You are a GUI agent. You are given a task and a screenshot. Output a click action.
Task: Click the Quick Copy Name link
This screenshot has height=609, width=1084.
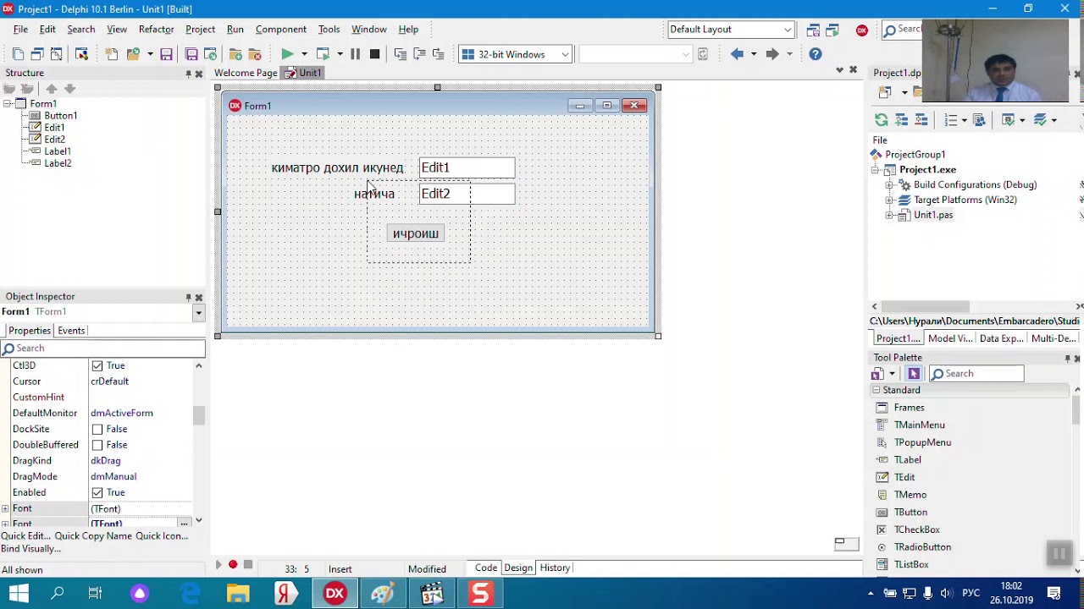pyautogui.click(x=93, y=536)
